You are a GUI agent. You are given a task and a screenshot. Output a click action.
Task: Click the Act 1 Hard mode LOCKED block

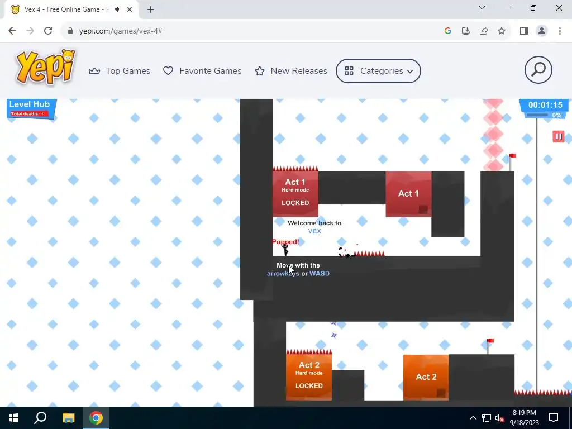(295, 194)
